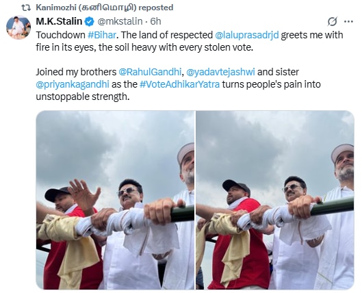
Task: Click the tweet line 'fire in its eyes'
Action: pos(65,47)
